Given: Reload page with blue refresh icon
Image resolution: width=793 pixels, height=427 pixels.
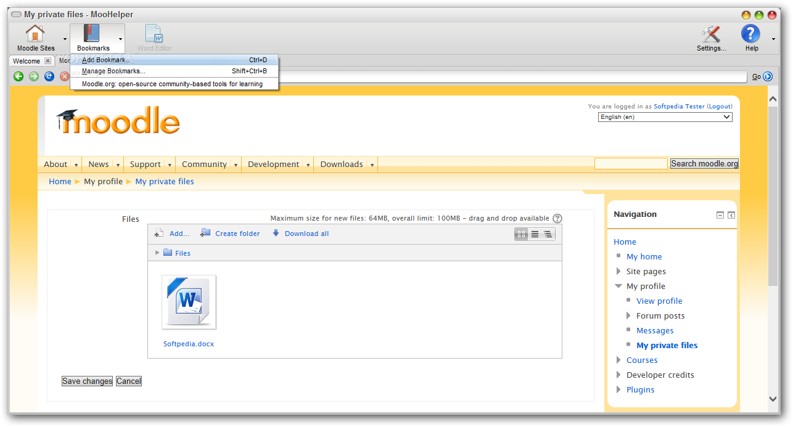Looking at the screenshot, I should click(x=49, y=76).
